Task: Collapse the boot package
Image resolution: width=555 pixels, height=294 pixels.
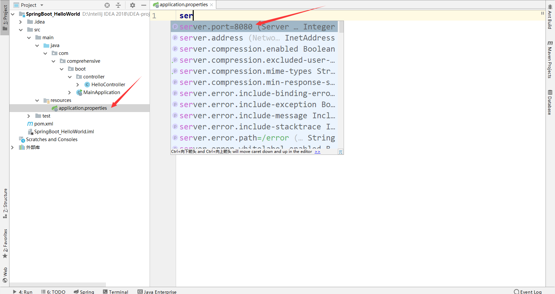Action: (x=62, y=69)
